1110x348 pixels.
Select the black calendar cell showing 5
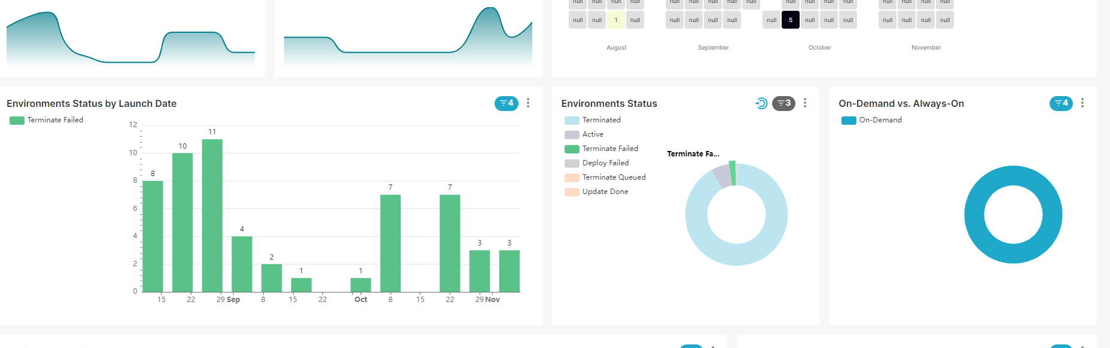[x=790, y=20]
